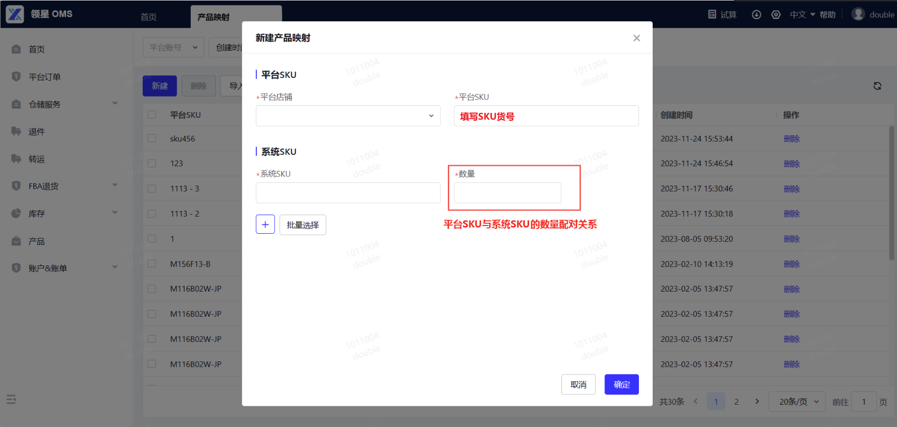
Task: Click the 仓储服务 warehouse icon in sidebar
Action: (16, 104)
